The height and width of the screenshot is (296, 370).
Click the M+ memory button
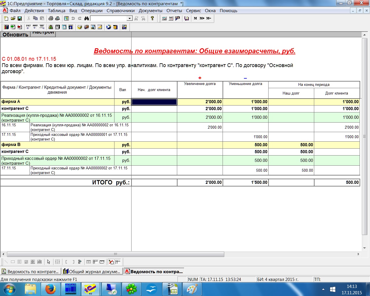(202, 18)
